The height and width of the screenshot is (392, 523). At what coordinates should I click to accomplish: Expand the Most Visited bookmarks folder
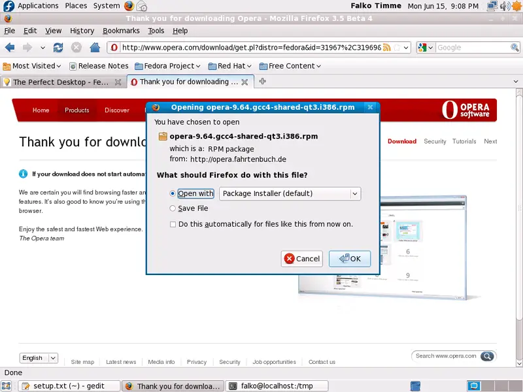(x=32, y=66)
